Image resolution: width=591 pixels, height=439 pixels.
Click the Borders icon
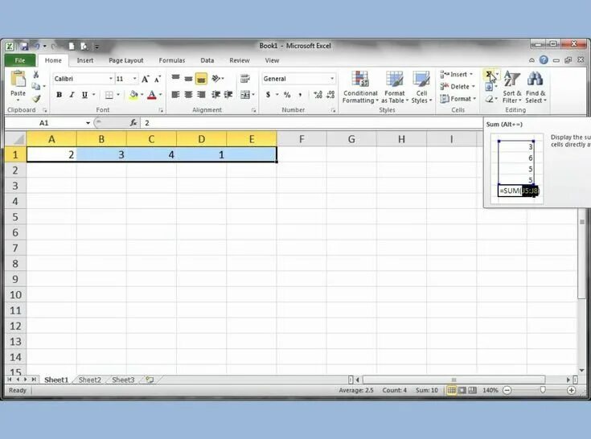click(x=109, y=95)
